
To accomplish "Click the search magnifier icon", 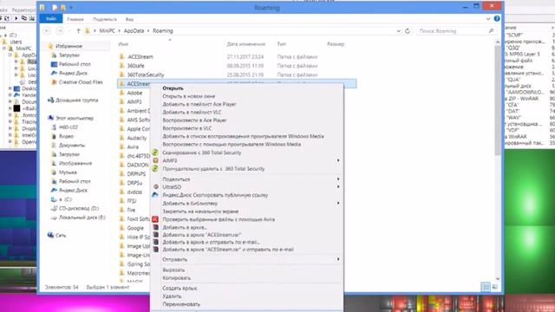I will pos(492,31).
